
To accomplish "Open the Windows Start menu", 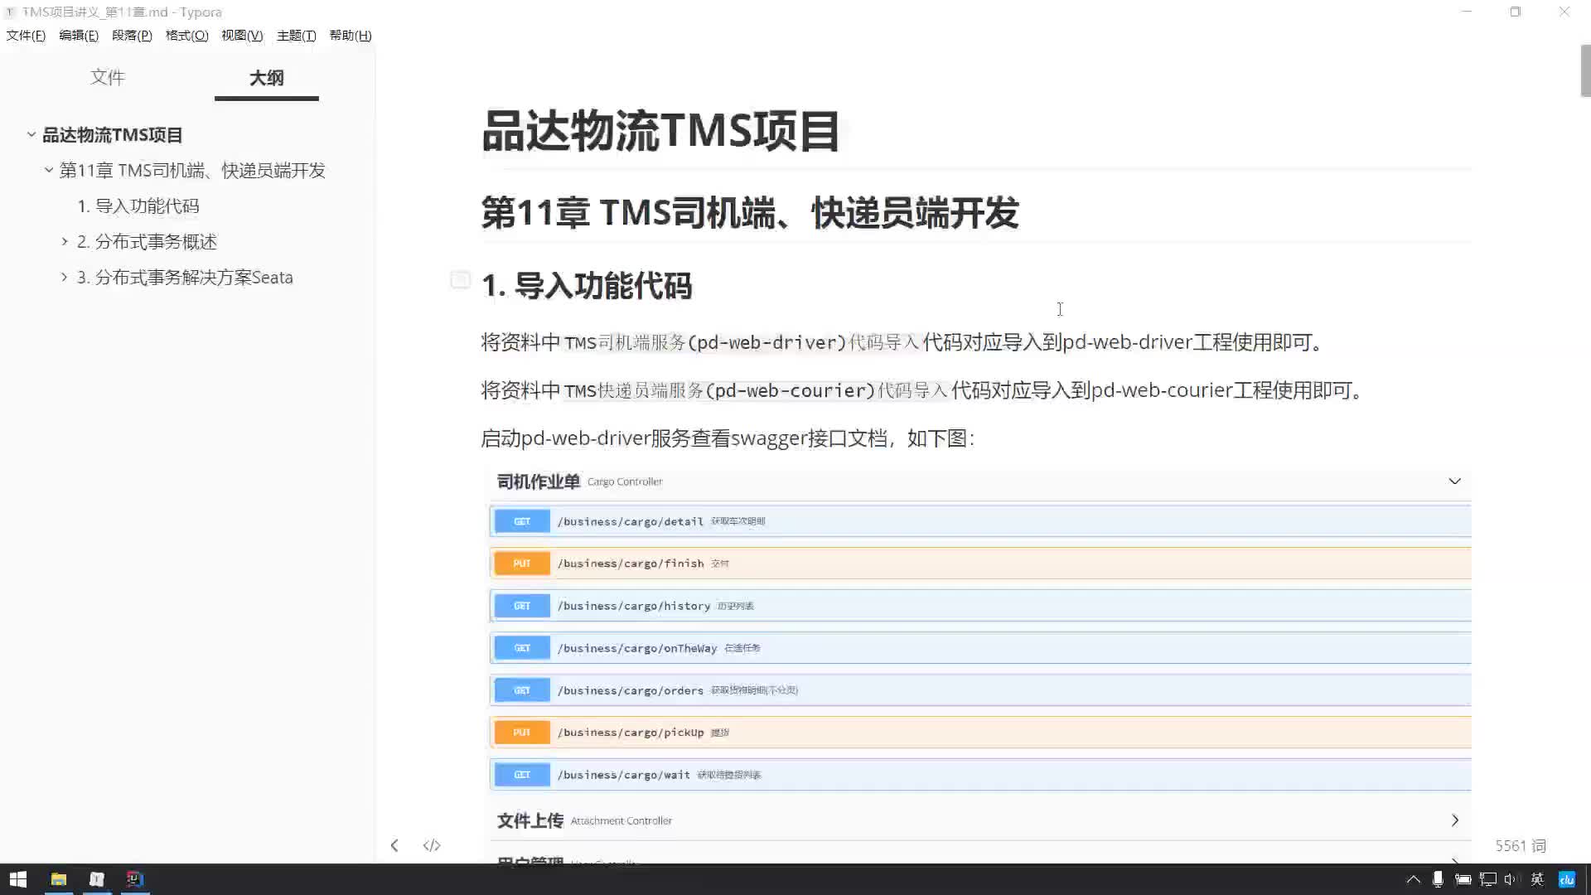I will pos(18,879).
